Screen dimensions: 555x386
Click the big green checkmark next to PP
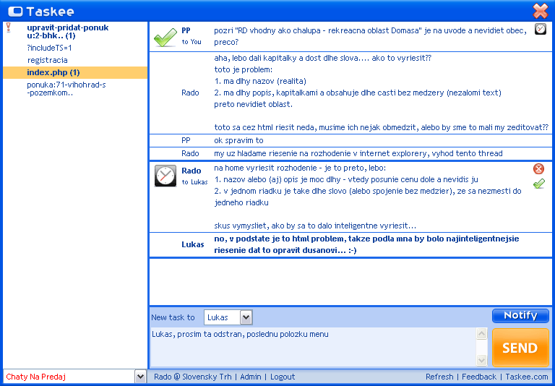click(165, 37)
